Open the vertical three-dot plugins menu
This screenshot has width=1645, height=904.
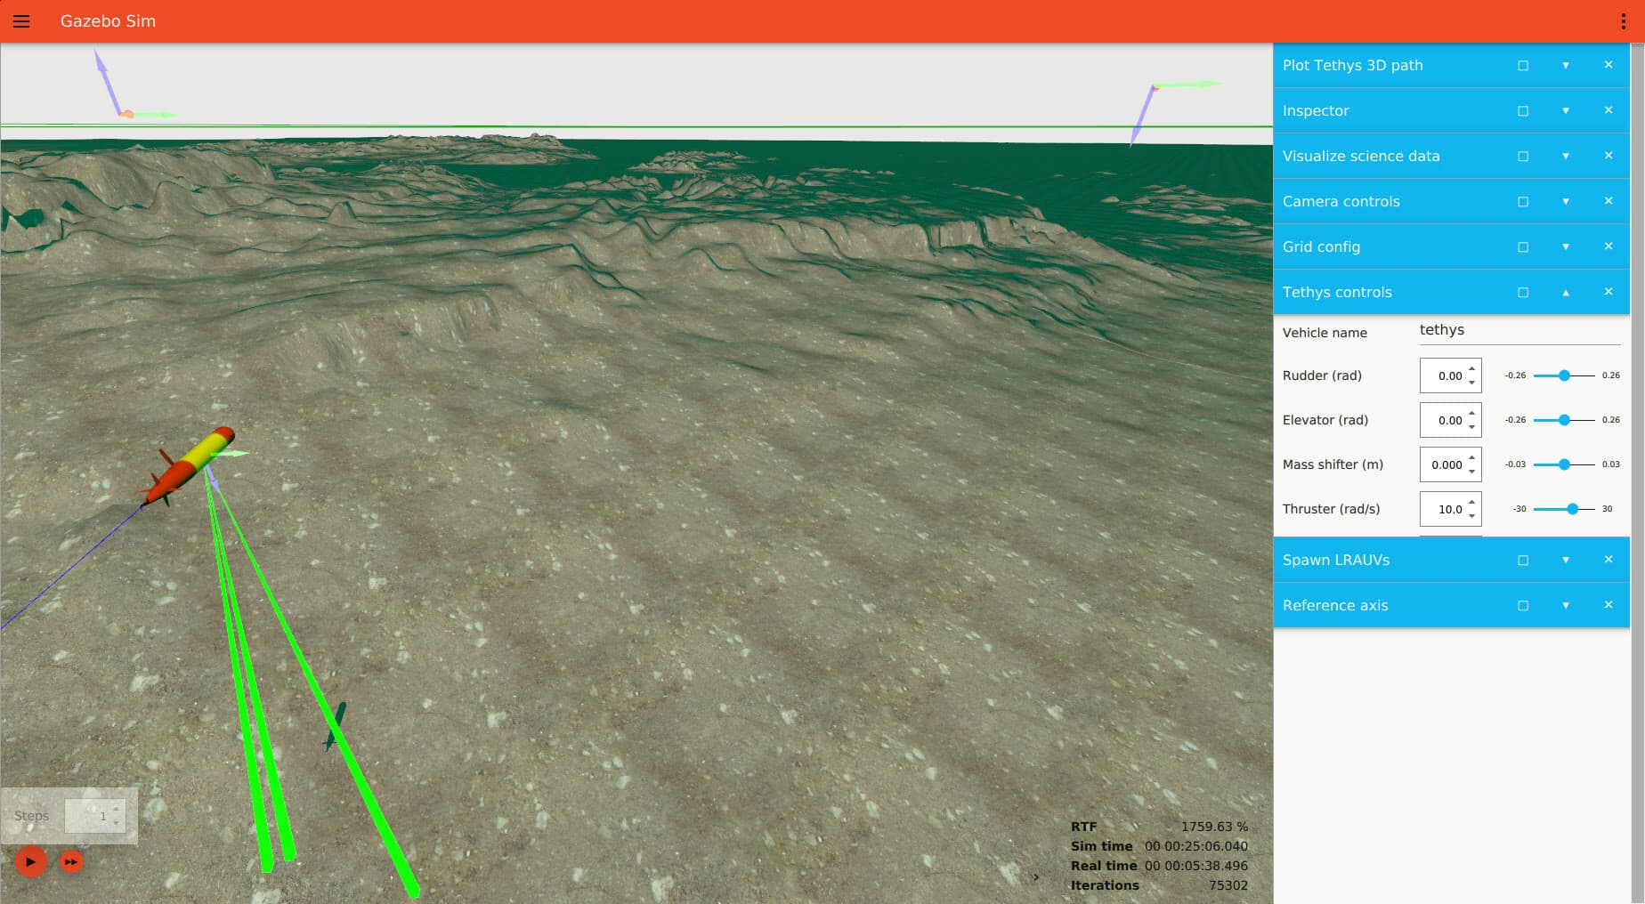[1624, 21]
